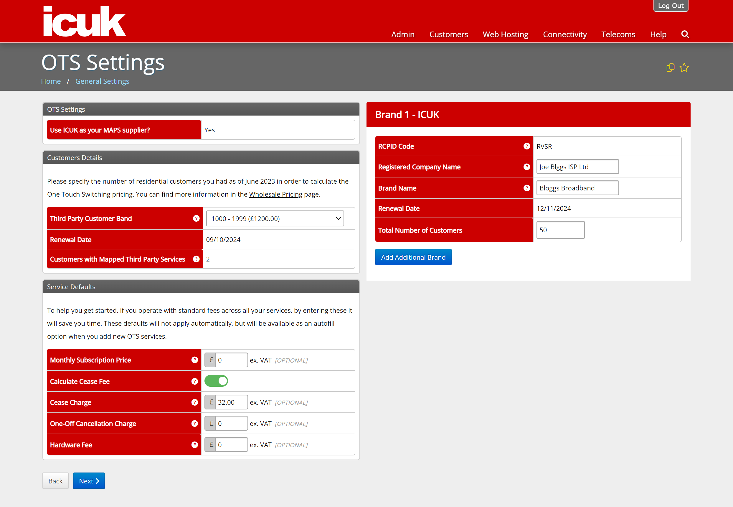Click the copy page icon
733x507 pixels.
[x=670, y=67]
